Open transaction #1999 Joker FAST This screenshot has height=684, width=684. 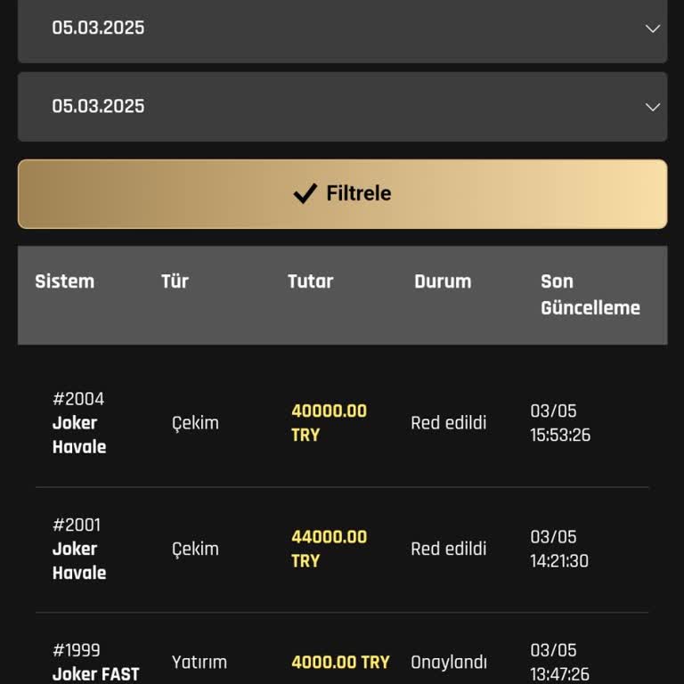click(x=95, y=663)
